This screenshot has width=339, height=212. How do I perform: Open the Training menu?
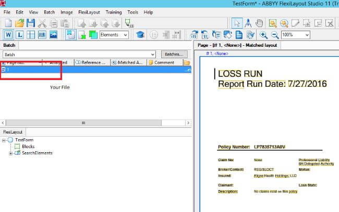pos(114,12)
